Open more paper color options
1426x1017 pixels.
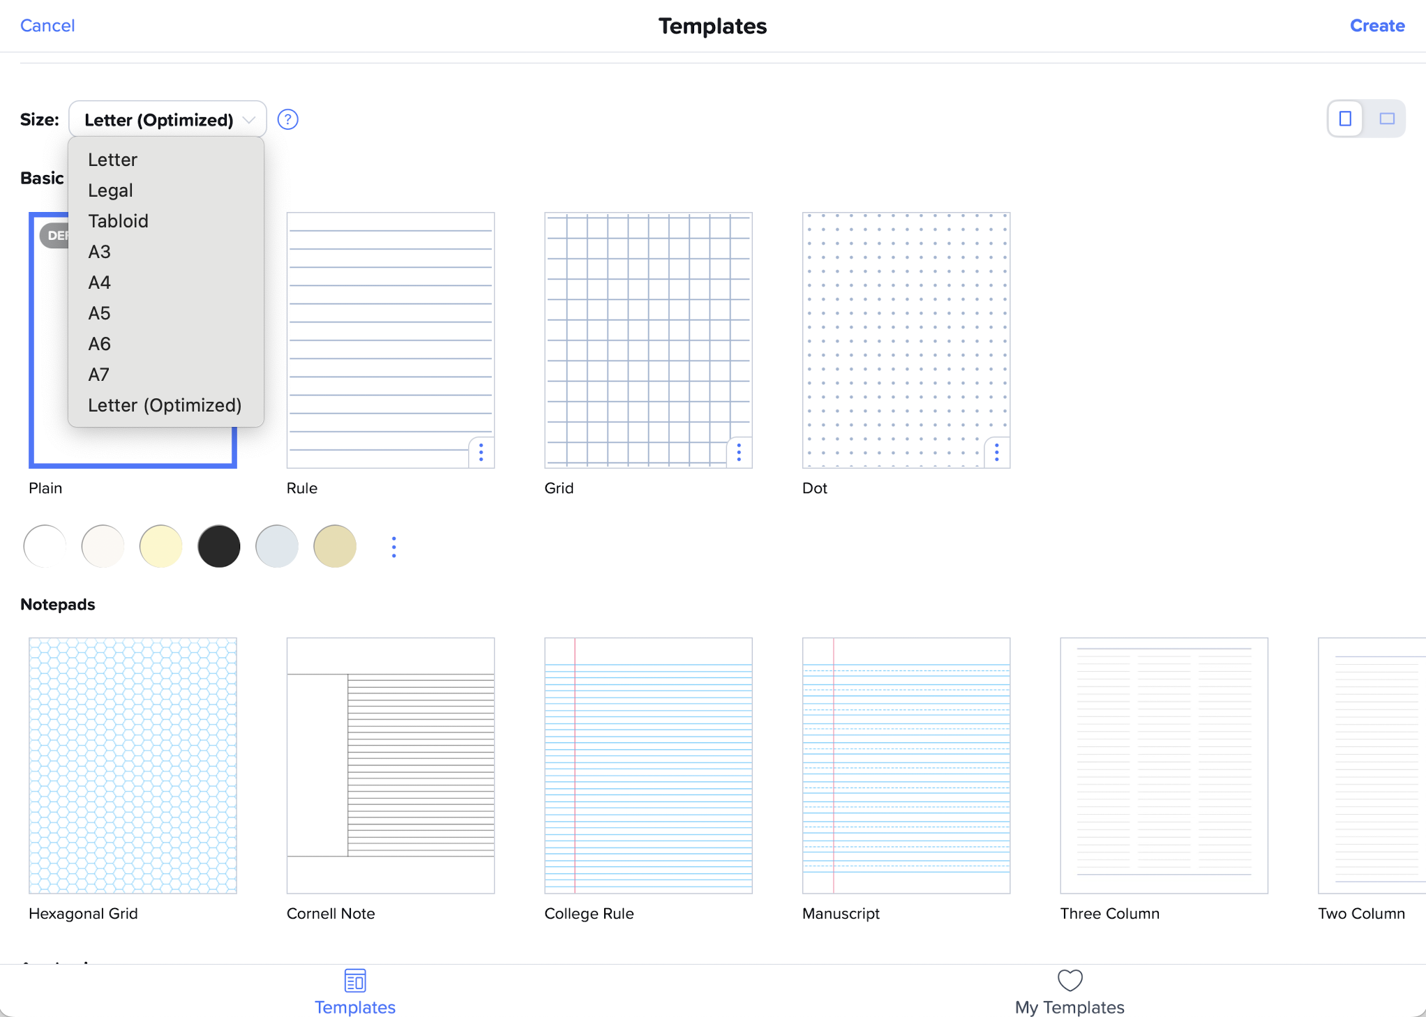point(394,547)
